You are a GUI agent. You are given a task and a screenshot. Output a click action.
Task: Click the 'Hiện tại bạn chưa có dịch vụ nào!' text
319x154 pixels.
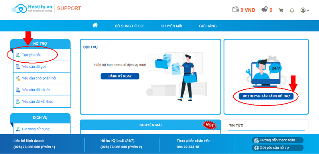(x=120, y=65)
